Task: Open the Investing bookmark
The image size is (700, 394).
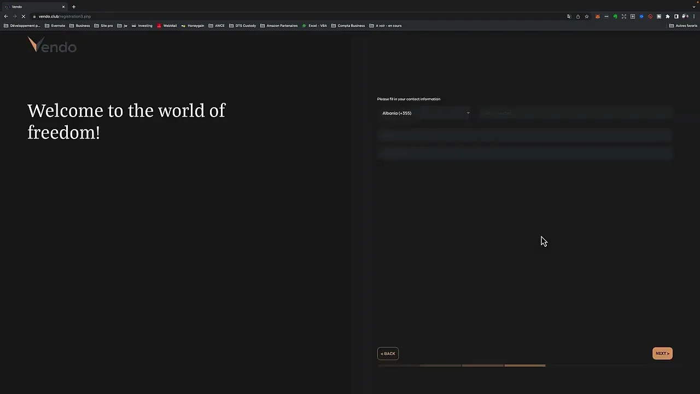Action: tap(142, 26)
